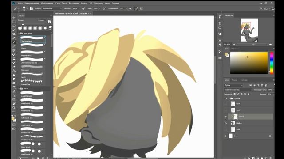Toggle lock all padlock in Layers panel

(x=248, y=94)
